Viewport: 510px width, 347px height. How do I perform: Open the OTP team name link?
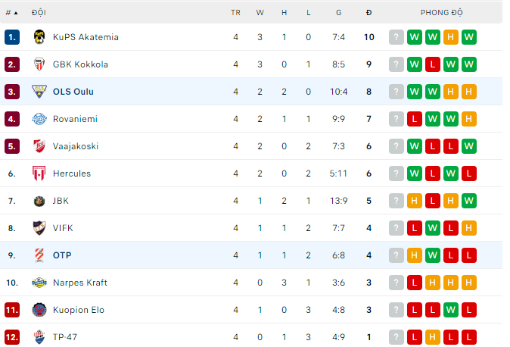(x=62, y=255)
